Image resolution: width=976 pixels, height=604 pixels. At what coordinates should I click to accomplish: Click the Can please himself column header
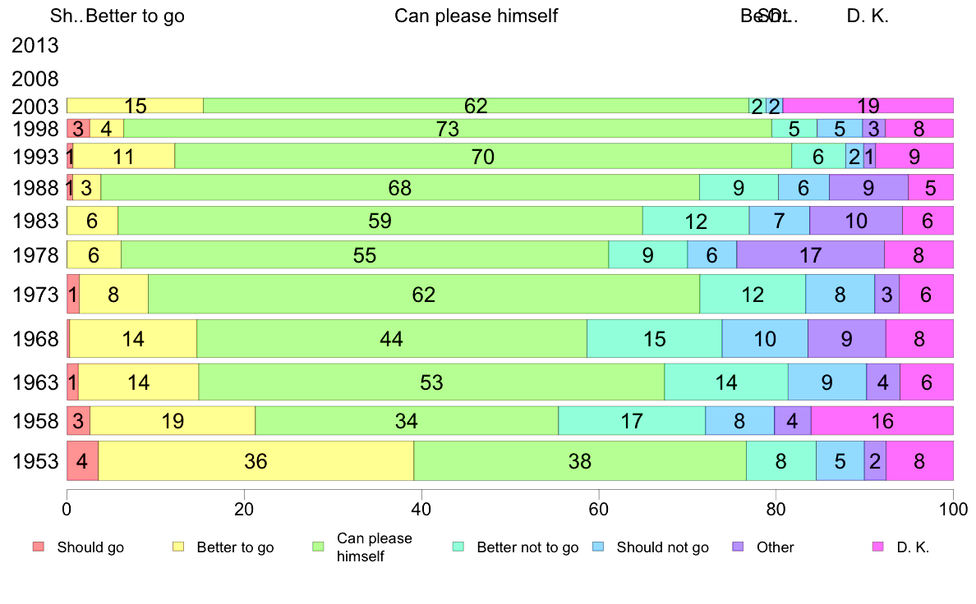click(476, 16)
